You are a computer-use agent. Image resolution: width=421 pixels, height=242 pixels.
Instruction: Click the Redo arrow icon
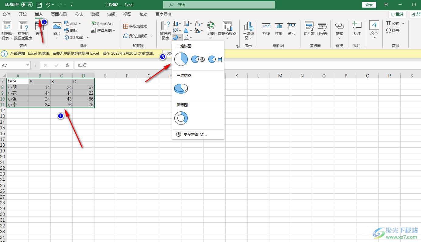click(x=60, y=5)
